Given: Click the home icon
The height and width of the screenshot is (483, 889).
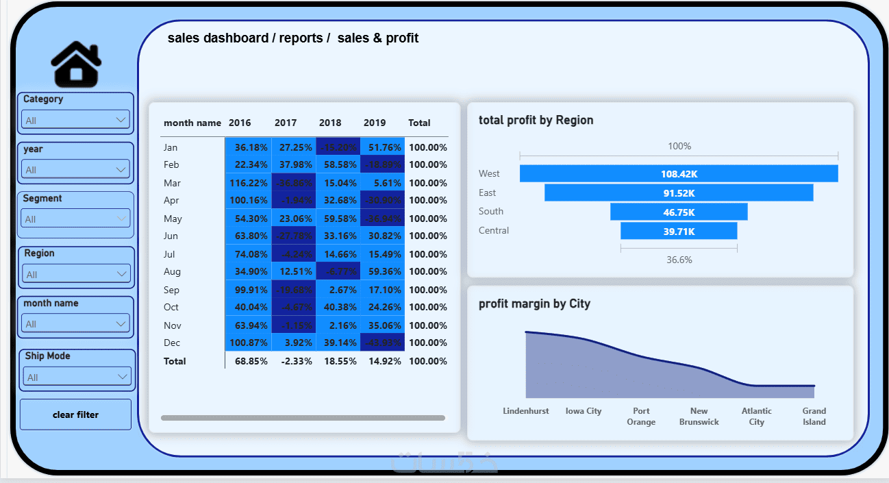Looking at the screenshot, I should [76, 64].
